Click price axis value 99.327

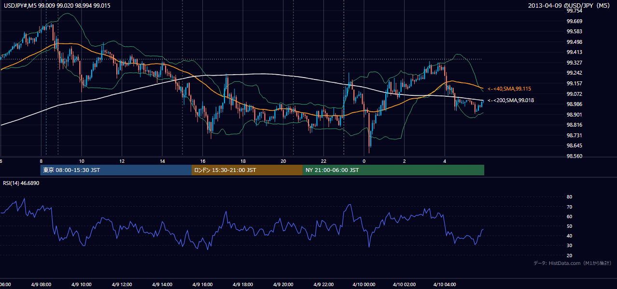tap(574, 63)
